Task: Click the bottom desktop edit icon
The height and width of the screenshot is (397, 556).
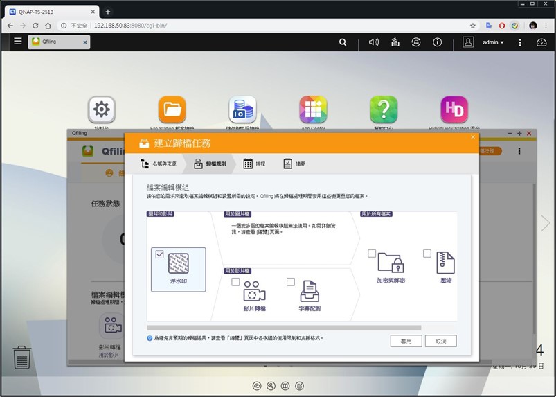Action: 299,386
